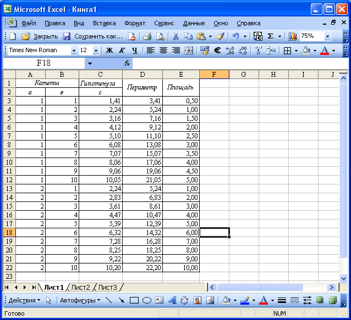
Task: Open the Правка menu
Action: point(55,23)
